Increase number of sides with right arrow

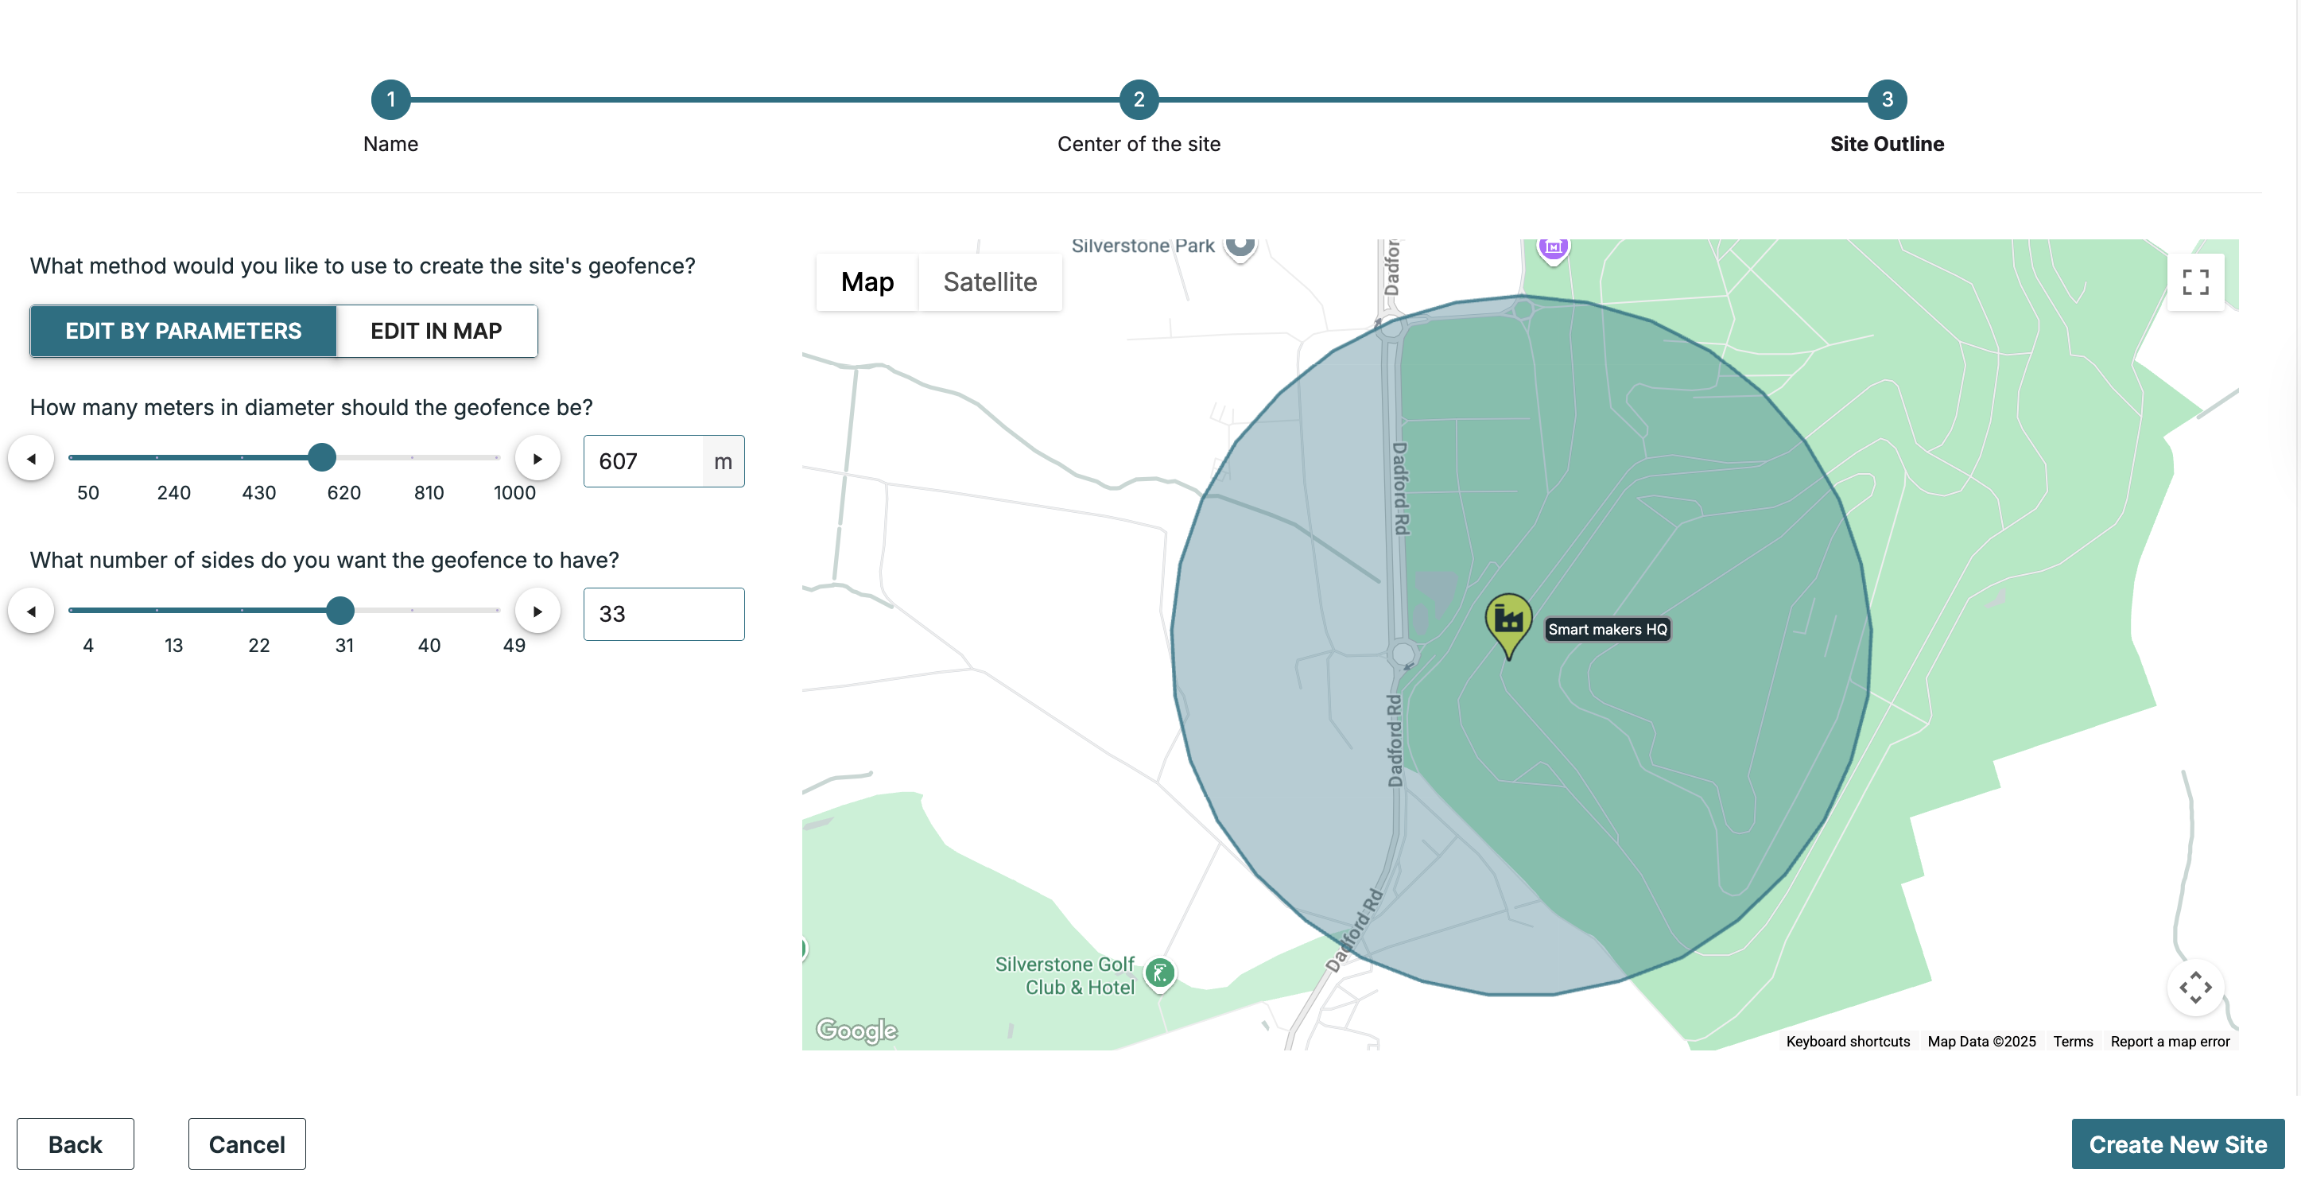coord(537,611)
